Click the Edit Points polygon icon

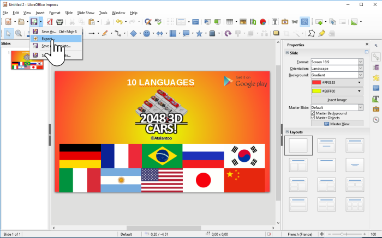312,33
